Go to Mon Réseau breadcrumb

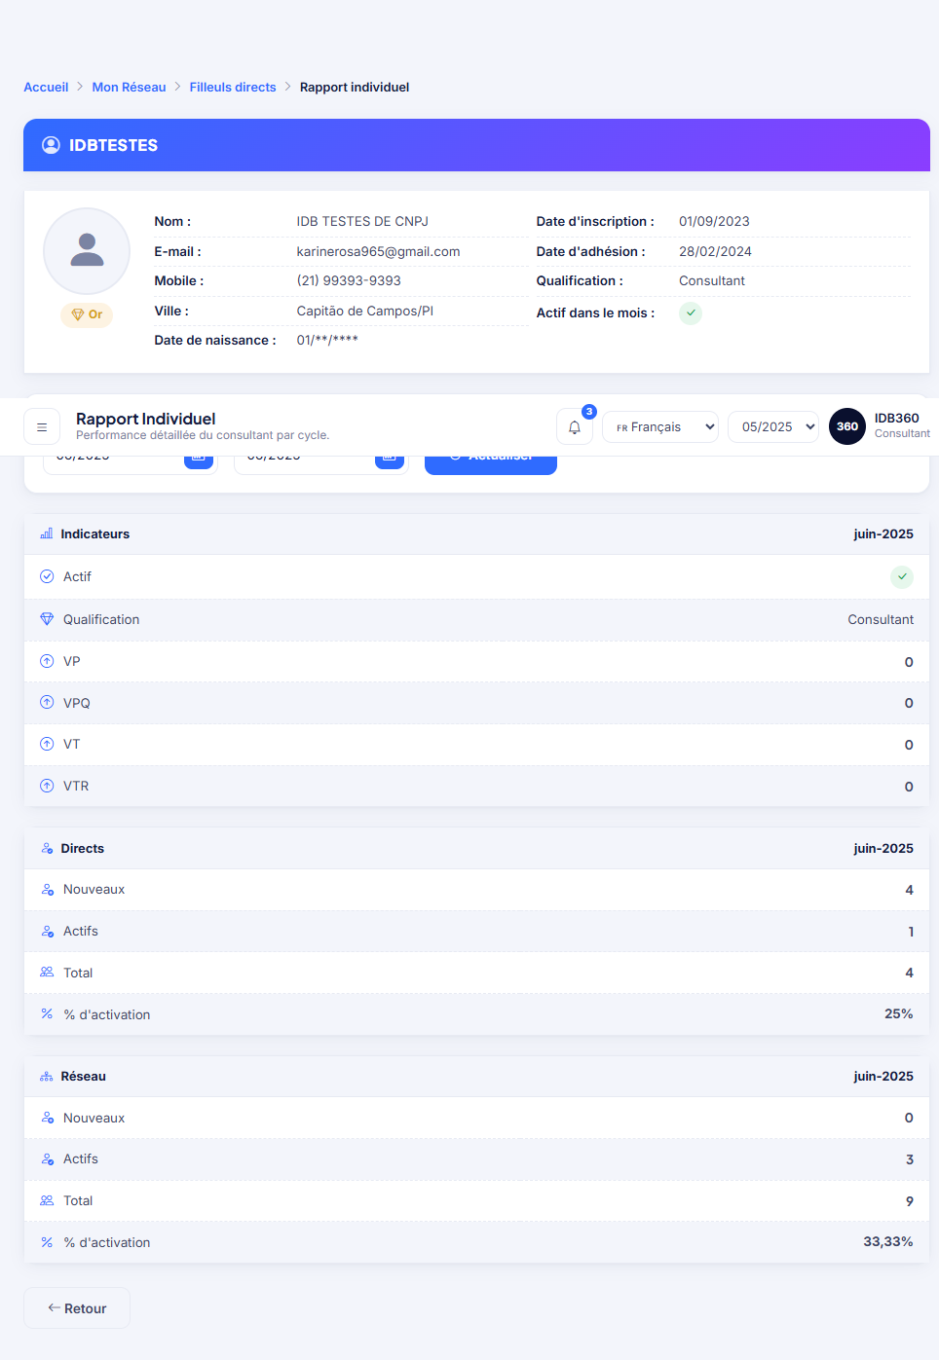point(129,87)
